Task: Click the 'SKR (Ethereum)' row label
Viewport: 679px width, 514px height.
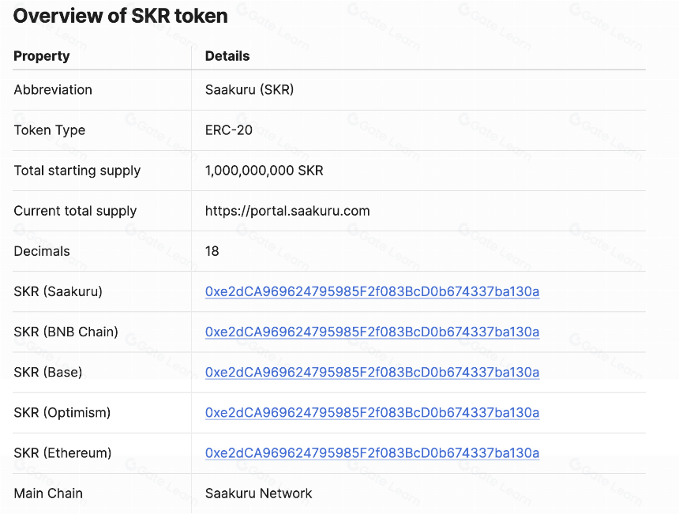Action: point(63,453)
